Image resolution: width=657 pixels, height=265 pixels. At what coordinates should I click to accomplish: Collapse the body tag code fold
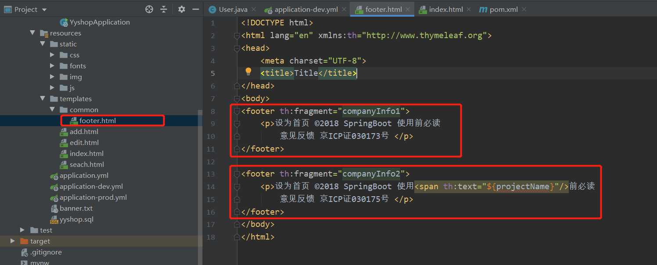click(x=236, y=99)
